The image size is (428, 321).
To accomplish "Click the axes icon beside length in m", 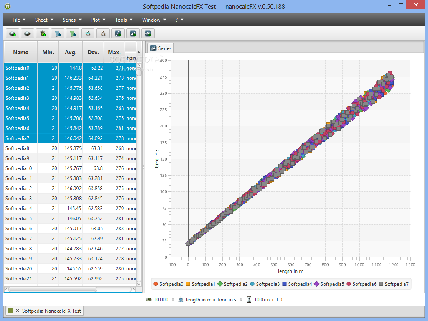I will pyautogui.click(x=181, y=299).
